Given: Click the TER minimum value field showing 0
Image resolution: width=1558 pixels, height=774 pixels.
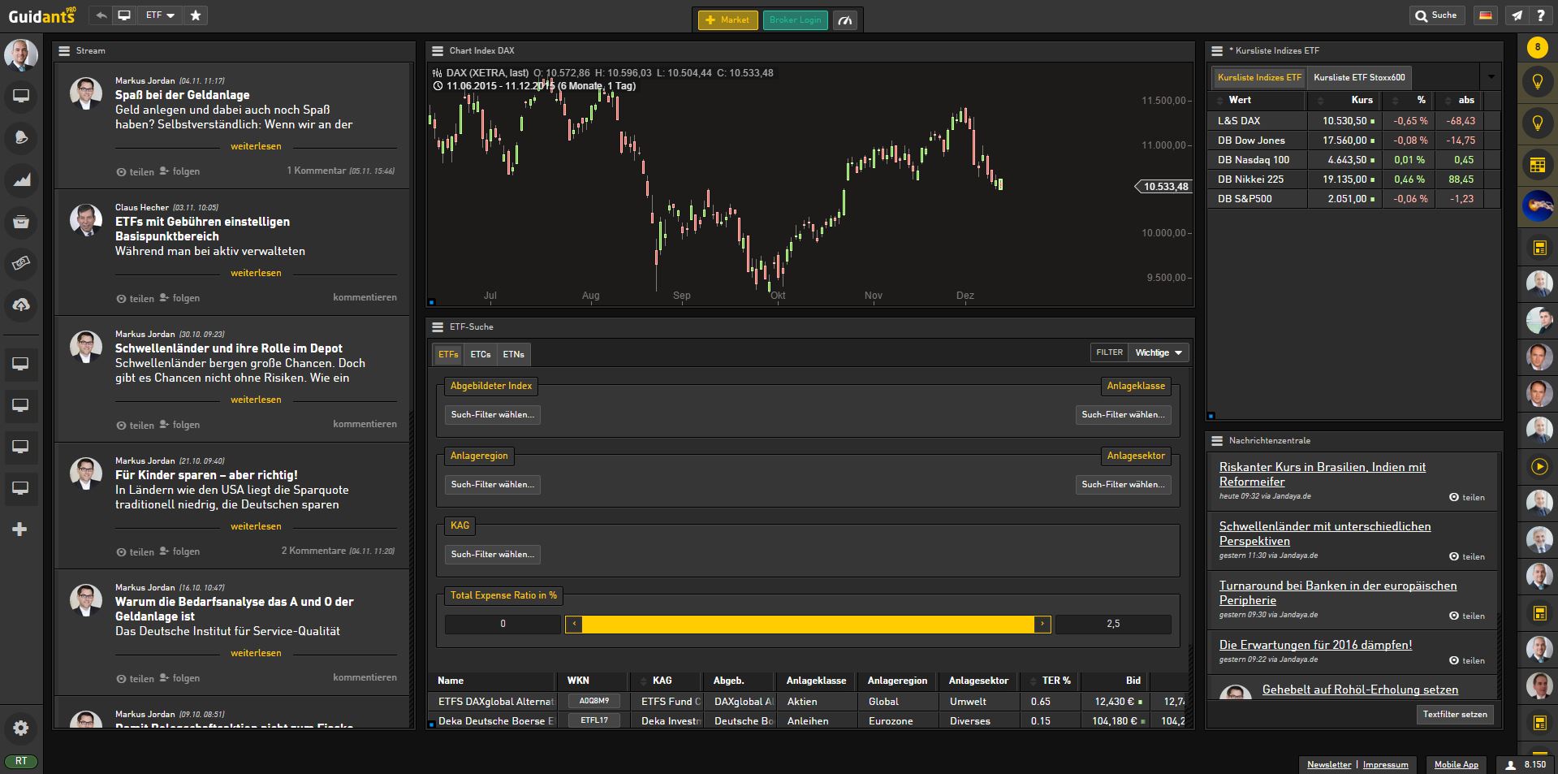Looking at the screenshot, I should [503, 624].
